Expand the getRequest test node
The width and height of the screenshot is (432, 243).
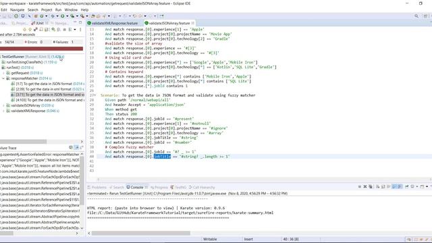[3, 73]
